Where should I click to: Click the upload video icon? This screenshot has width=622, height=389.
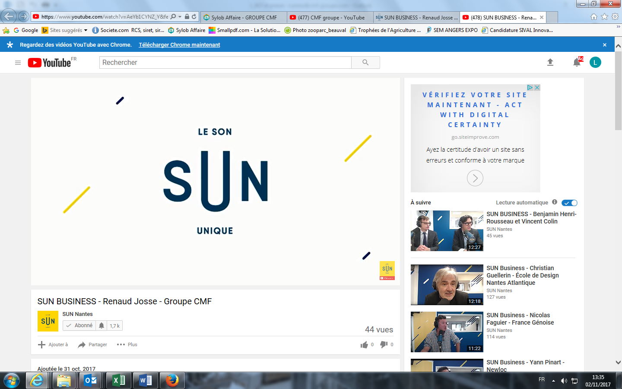pos(550,62)
